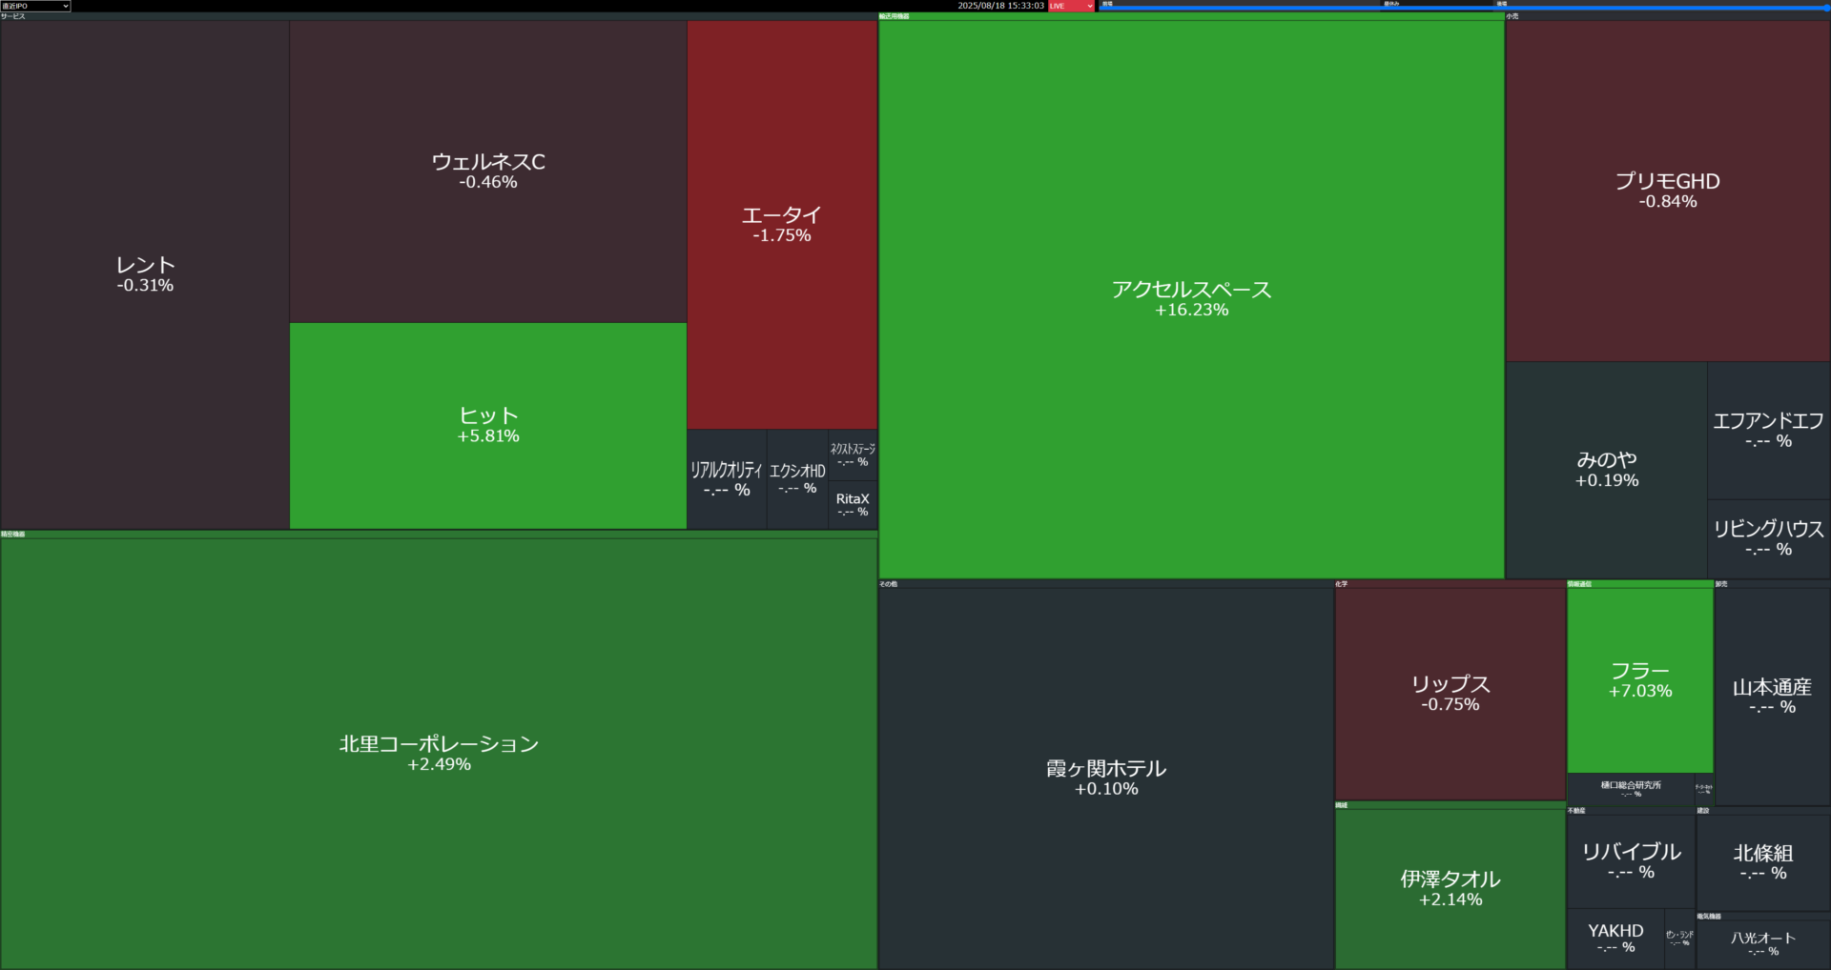1831x970 pixels.
Task: Open the RitaX tile
Action: [x=853, y=505]
